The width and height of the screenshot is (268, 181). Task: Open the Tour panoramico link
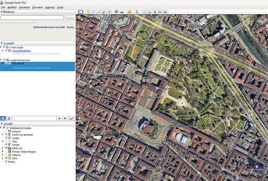(x=22, y=51)
